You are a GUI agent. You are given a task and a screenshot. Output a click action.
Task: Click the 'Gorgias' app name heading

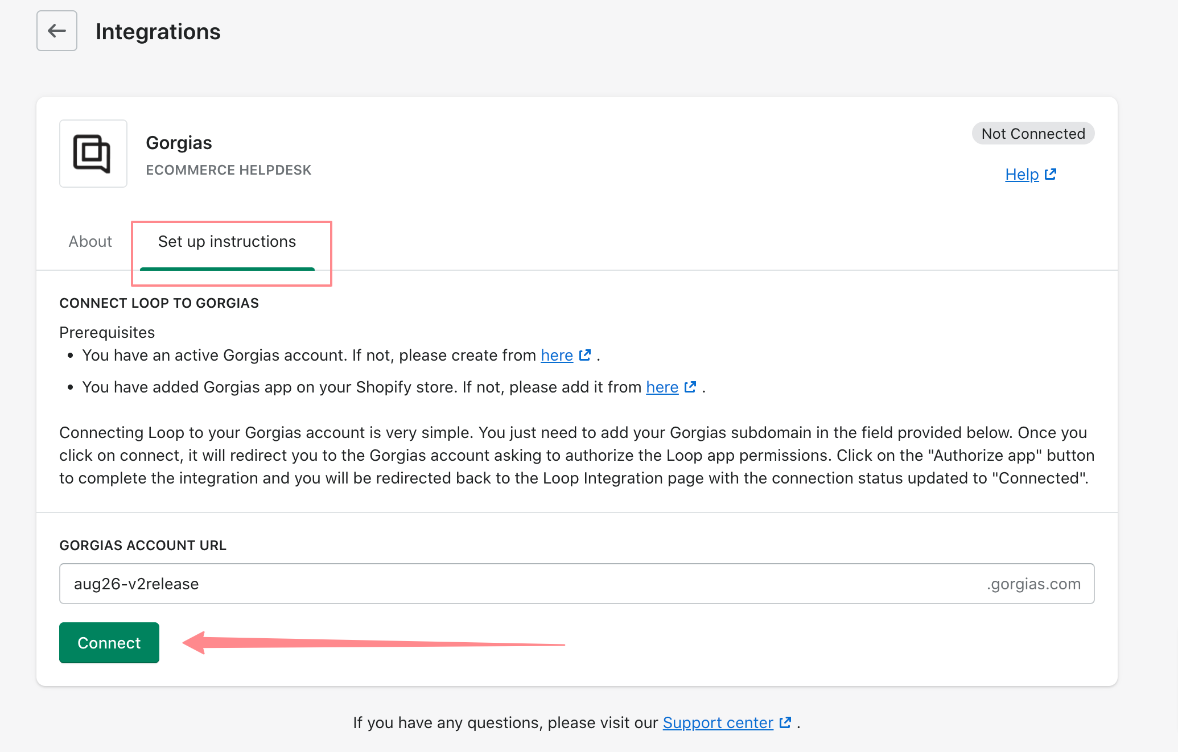[179, 143]
